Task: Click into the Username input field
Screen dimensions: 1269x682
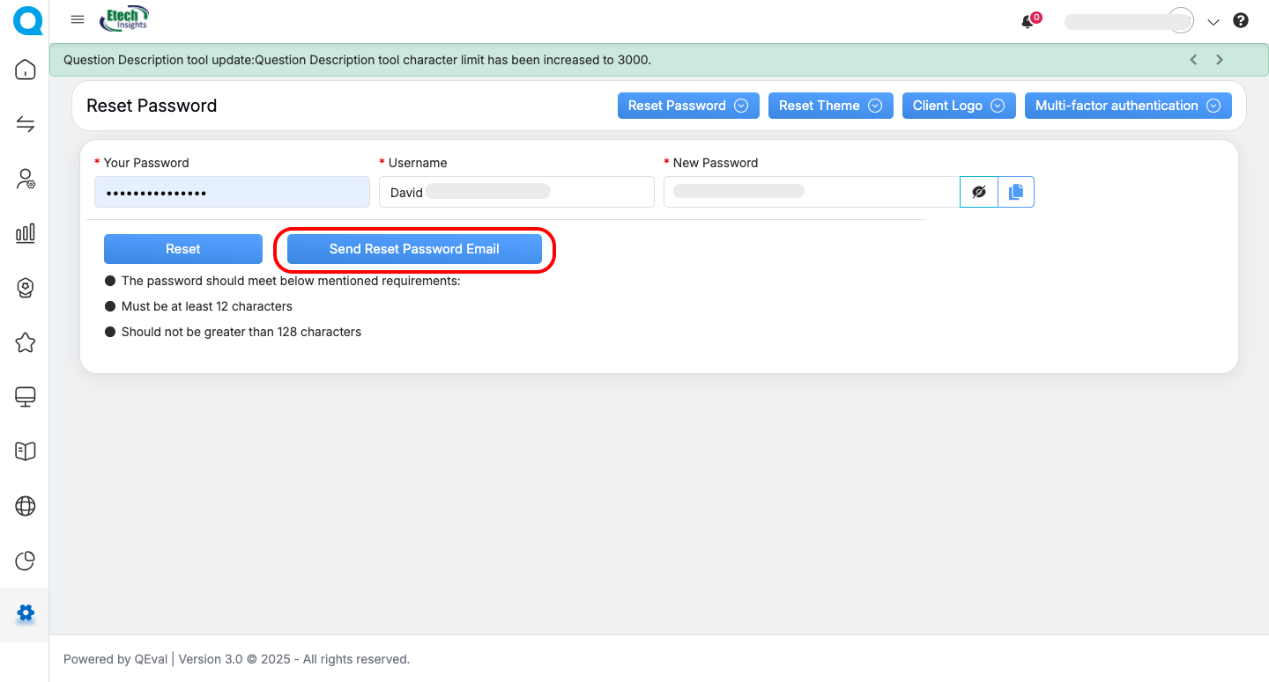Action: tap(516, 192)
